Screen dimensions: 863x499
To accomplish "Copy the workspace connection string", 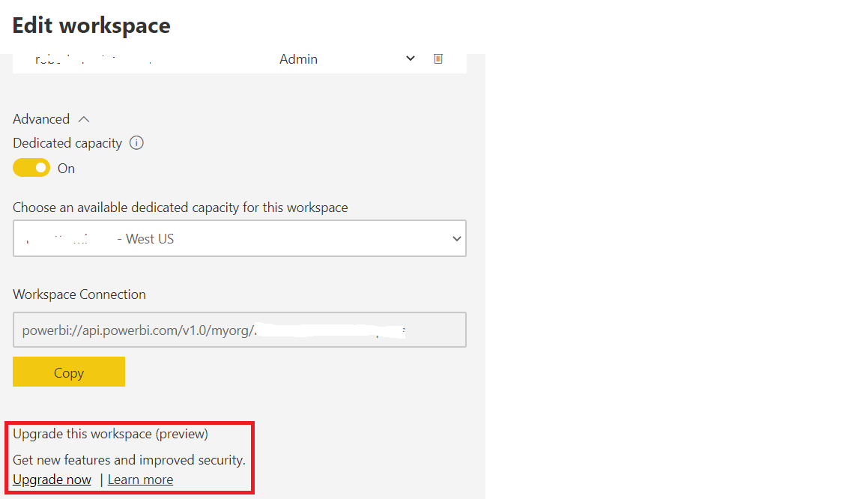I will pyautogui.click(x=69, y=372).
